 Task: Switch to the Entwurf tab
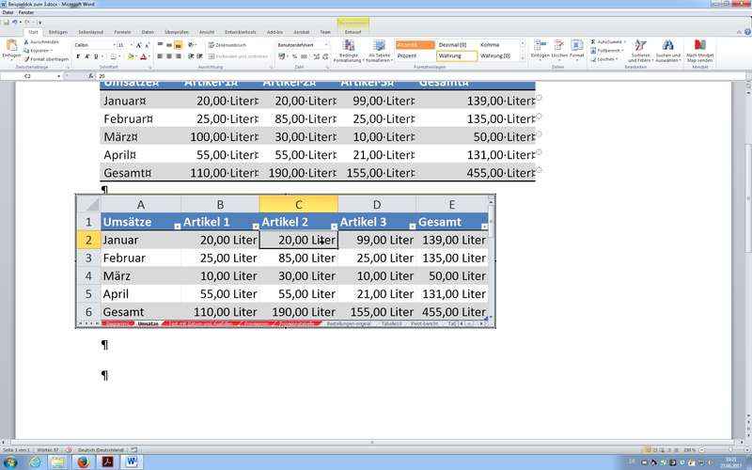click(353, 32)
